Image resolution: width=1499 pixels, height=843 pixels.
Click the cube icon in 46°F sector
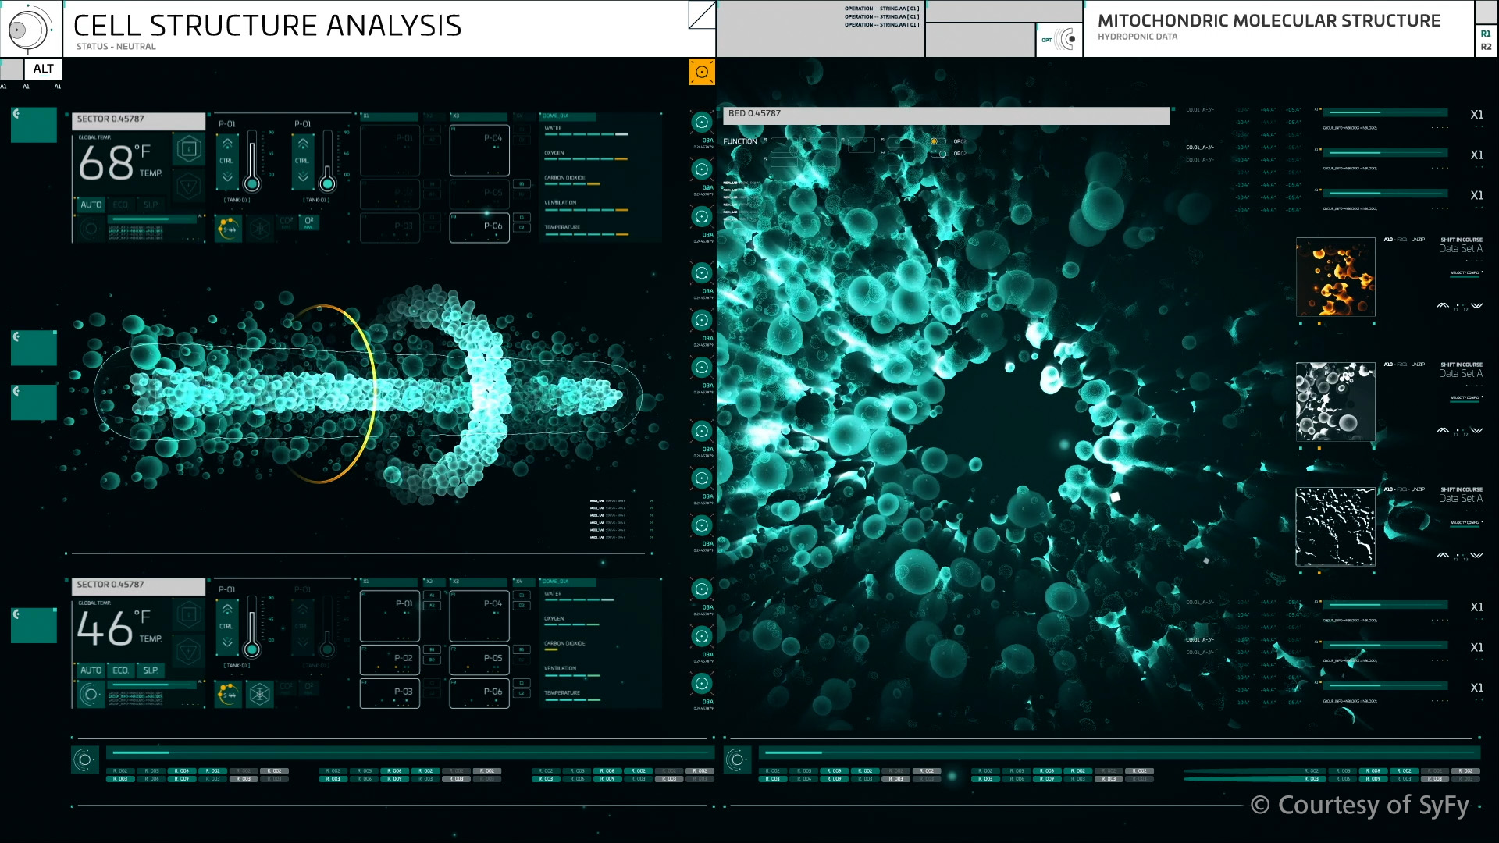pyautogui.click(x=260, y=694)
